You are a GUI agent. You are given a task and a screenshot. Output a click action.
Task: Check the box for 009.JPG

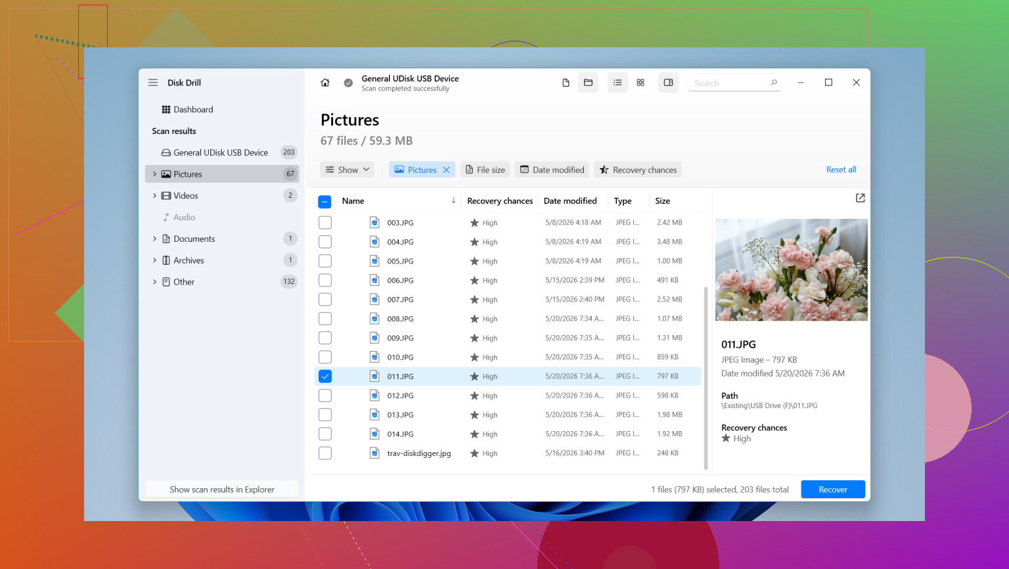pyautogui.click(x=325, y=338)
